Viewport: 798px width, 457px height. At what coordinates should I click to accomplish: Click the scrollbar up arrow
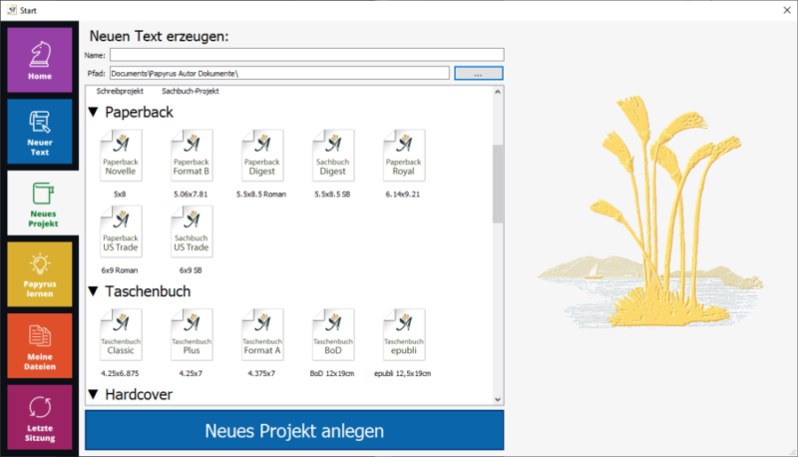click(498, 92)
